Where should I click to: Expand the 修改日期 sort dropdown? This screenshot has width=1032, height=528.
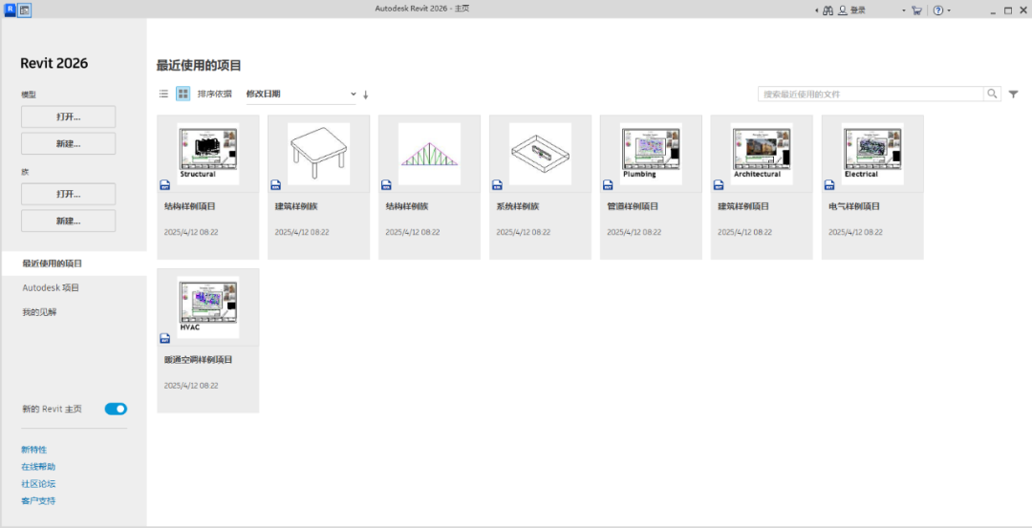[301, 95]
